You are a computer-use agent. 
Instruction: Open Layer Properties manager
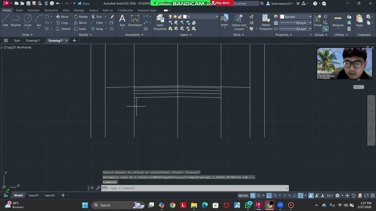(x=160, y=23)
